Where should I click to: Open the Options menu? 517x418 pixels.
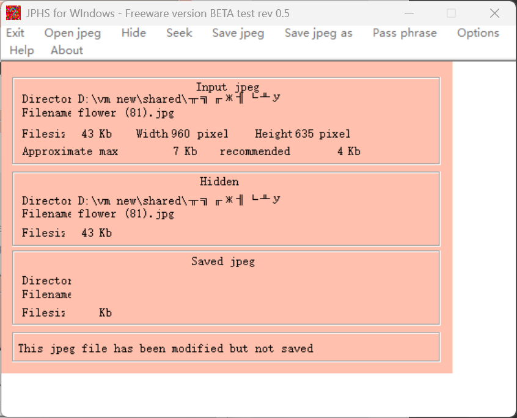coord(478,33)
